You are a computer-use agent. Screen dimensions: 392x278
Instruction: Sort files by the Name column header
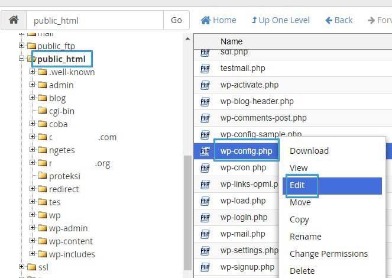pyautogui.click(x=232, y=41)
